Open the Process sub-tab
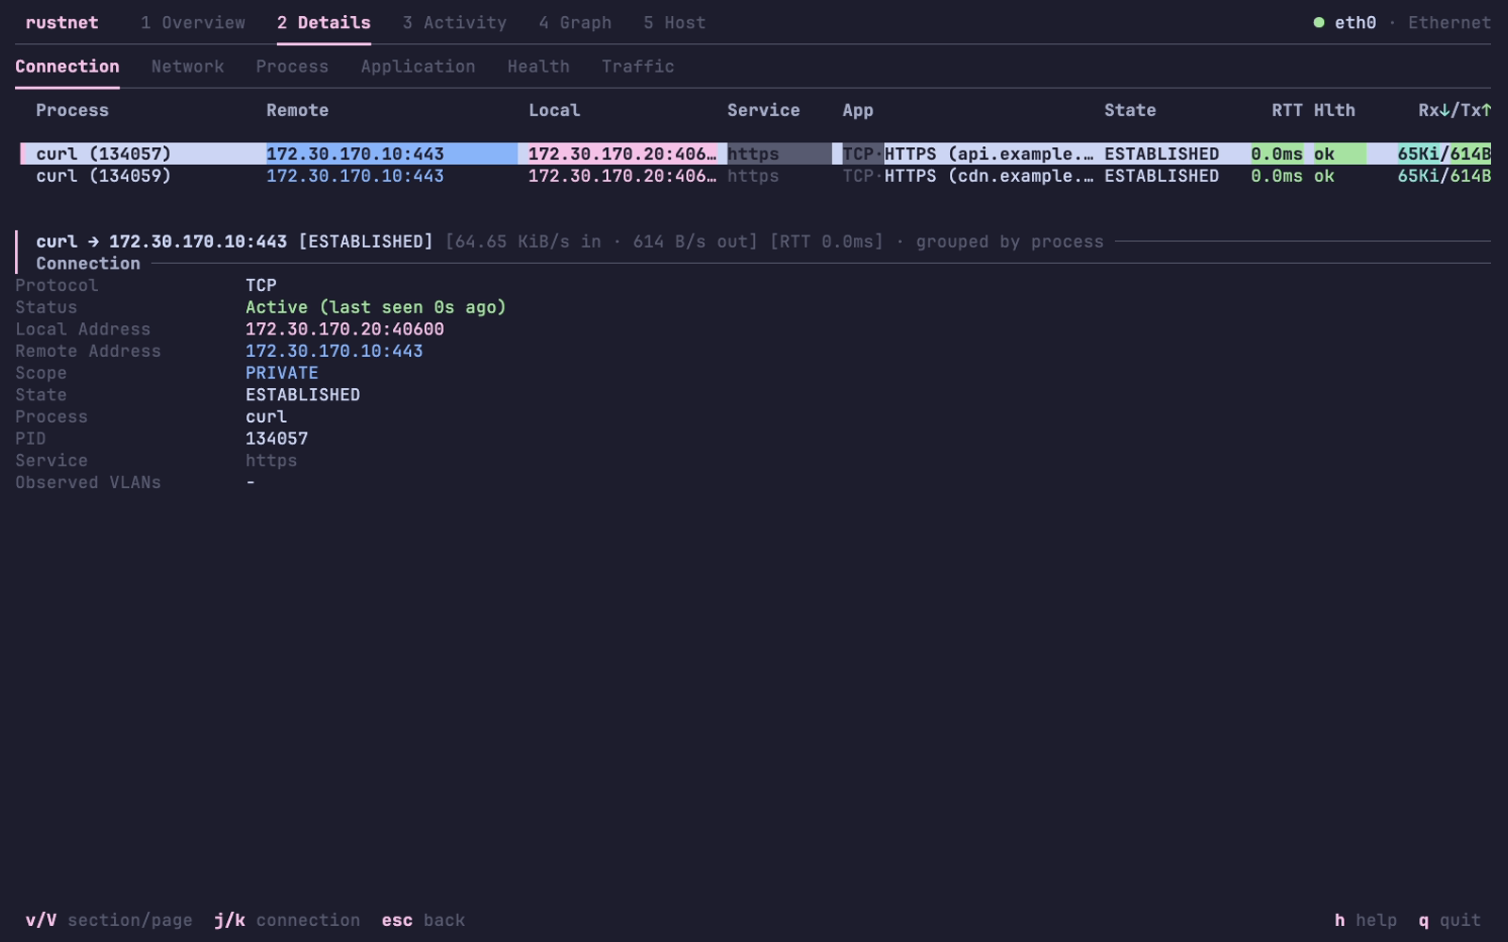The height and width of the screenshot is (942, 1508). (x=292, y=67)
